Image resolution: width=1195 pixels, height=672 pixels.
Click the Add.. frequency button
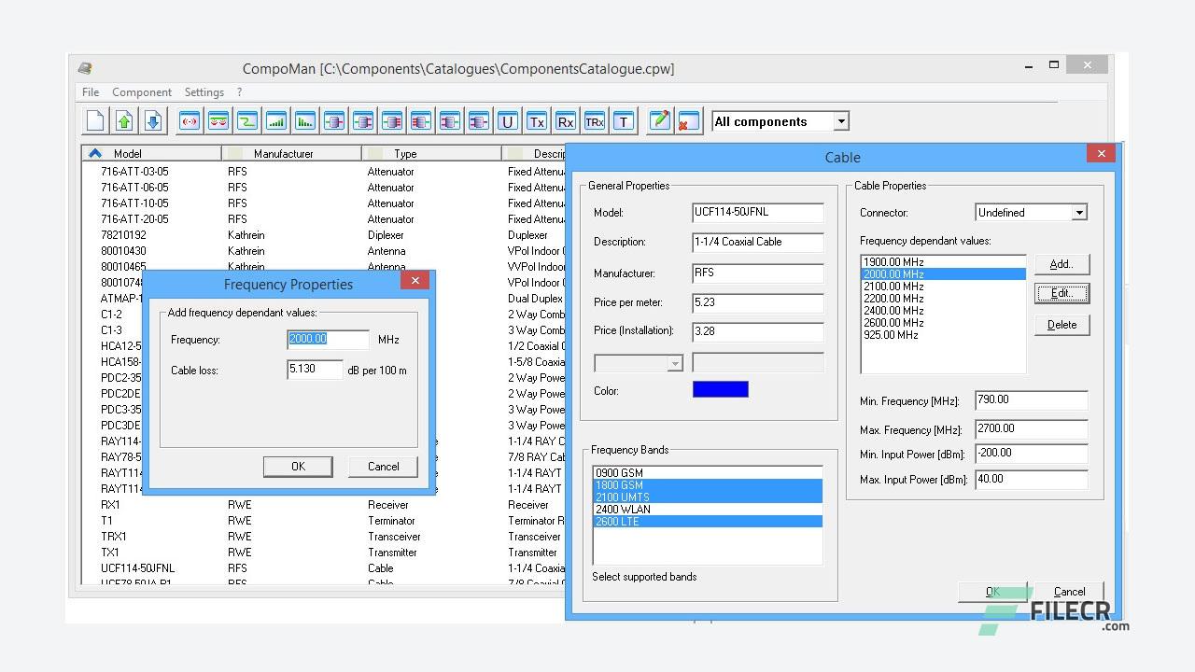[1061, 264]
